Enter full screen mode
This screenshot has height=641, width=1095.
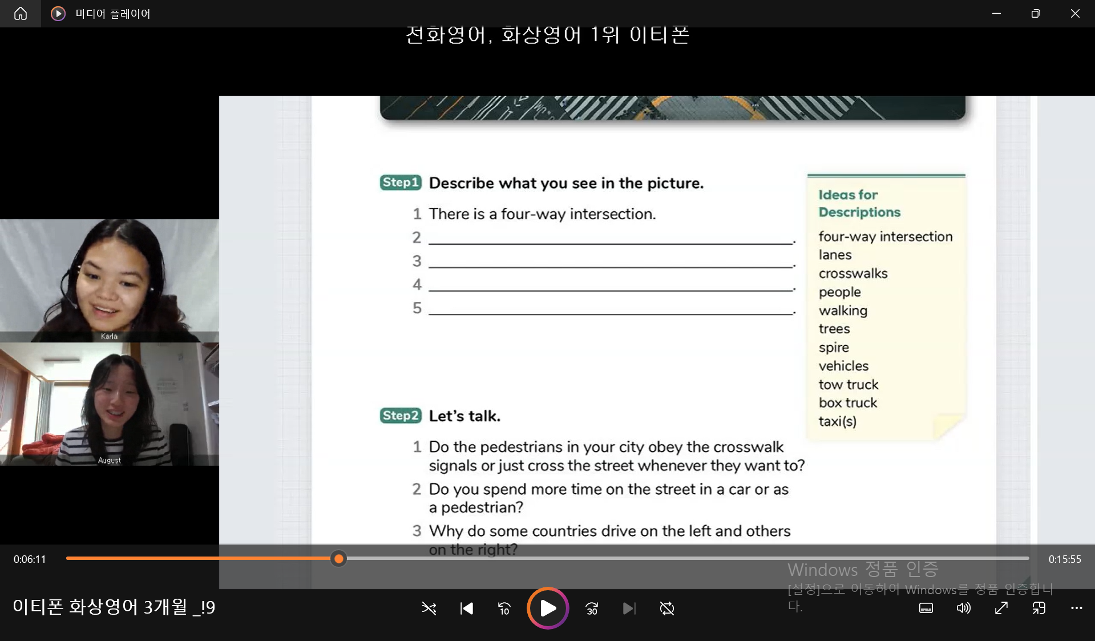pos(1001,608)
